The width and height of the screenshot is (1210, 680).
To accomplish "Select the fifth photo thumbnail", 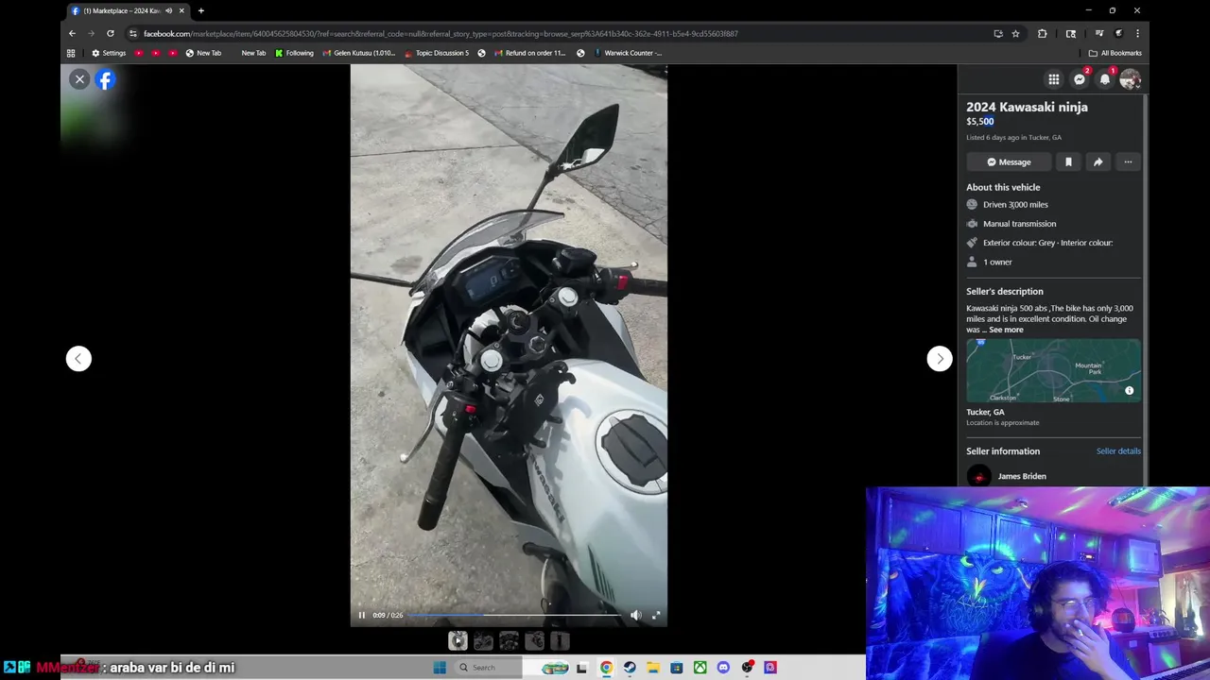I will (560, 641).
